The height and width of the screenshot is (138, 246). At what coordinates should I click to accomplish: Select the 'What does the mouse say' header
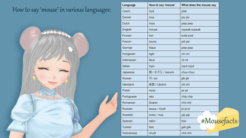coord(199,5)
